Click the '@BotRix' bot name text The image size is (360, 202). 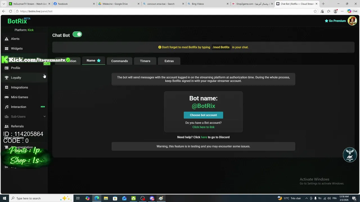coord(203,106)
